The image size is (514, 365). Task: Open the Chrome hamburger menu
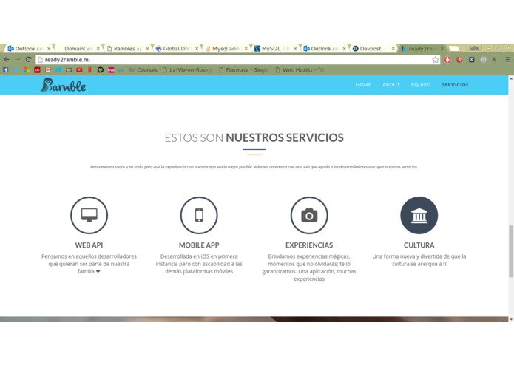(507, 59)
